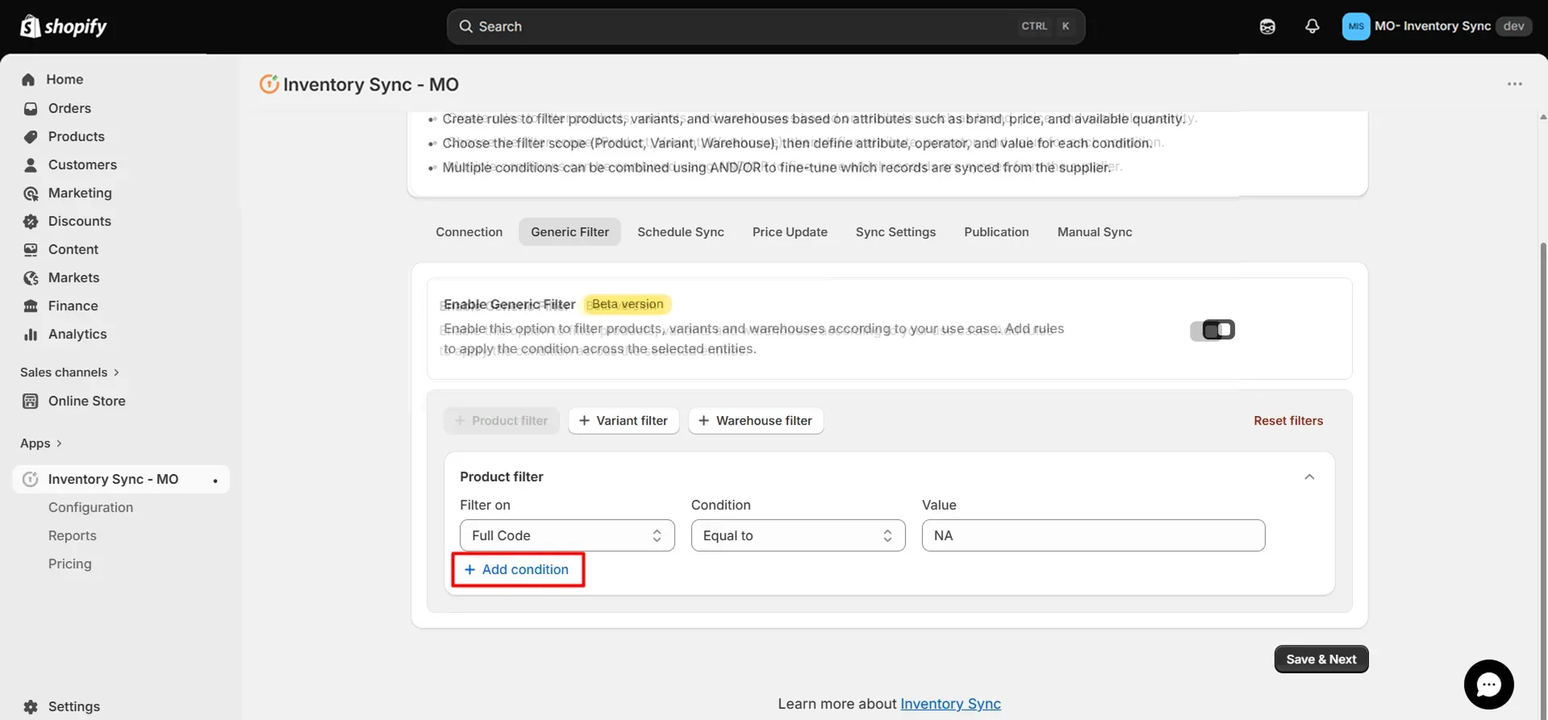
Task: Click the Orders inbox icon
Action: 31,108
